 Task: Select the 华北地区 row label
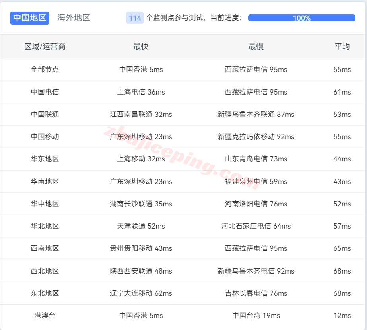pyautogui.click(x=45, y=226)
